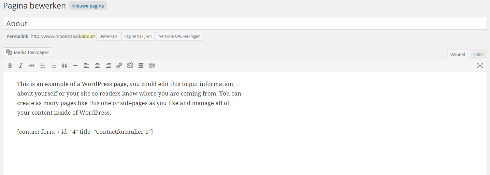Screen dimensions: 490x175
Task: Click Pagina bekijken button
Action: (138, 36)
